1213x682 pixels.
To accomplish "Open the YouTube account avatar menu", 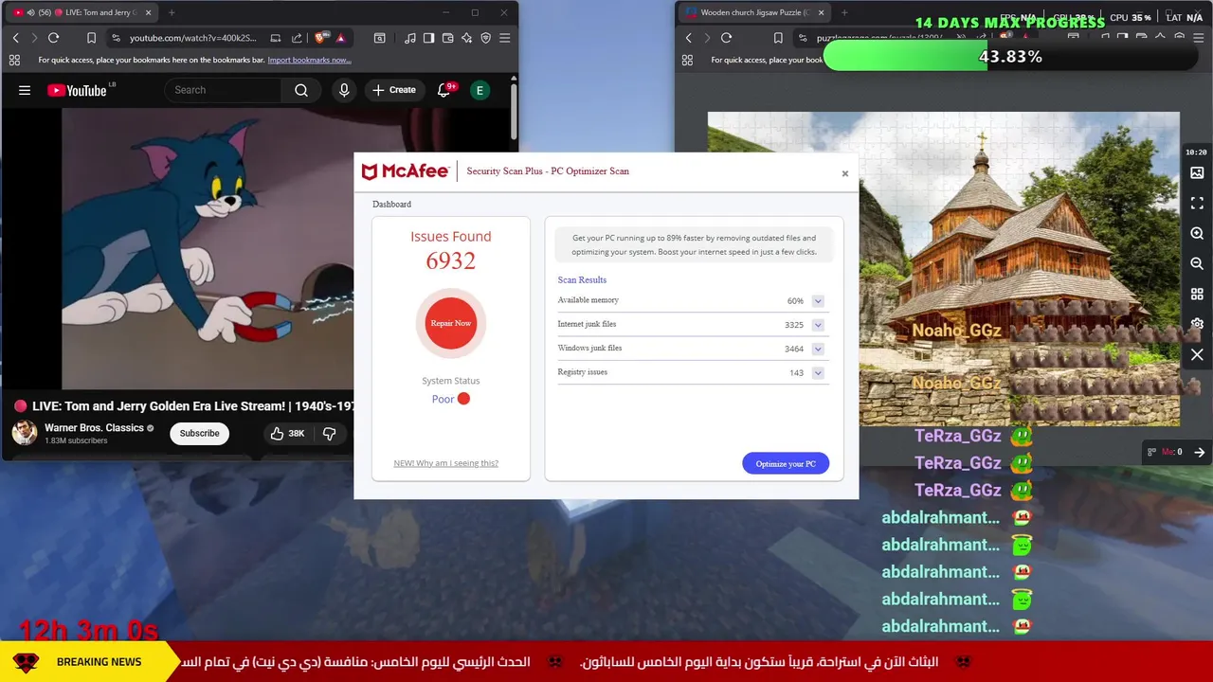I will coord(480,90).
